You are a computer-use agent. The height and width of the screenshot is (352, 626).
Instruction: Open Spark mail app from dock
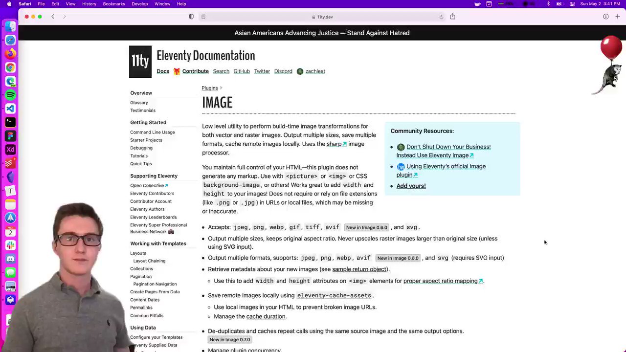[x=10, y=218]
